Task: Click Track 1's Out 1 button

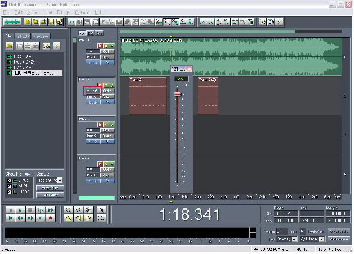Action: tap(107, 51)
